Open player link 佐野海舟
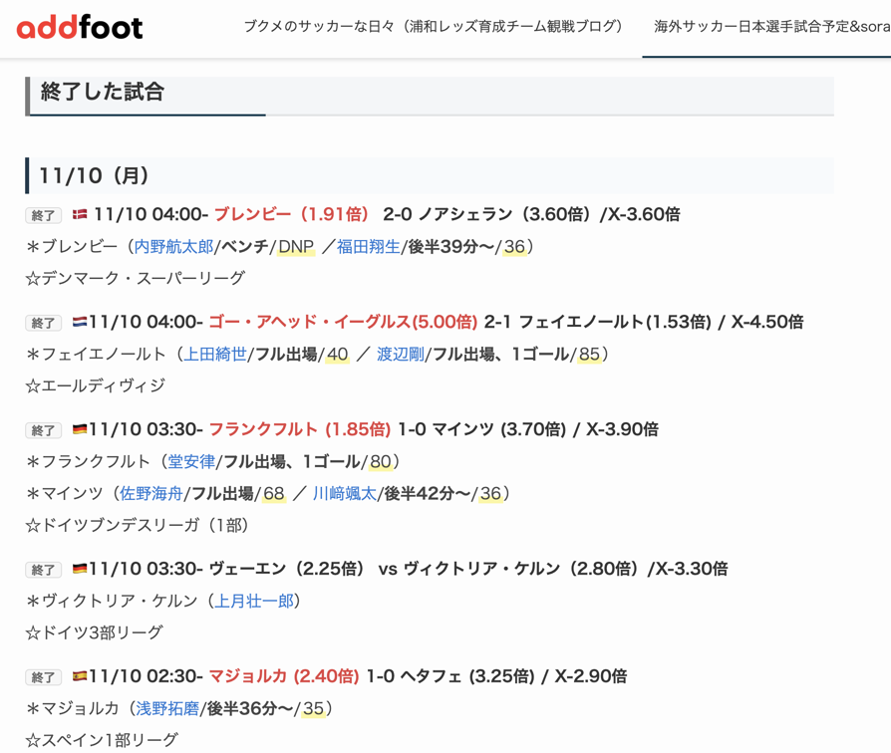The image size is (891, 753). coord(151,493)
